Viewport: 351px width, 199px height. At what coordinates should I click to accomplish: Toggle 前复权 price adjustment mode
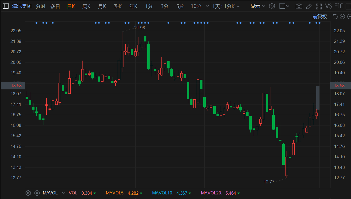pos(319,17)
